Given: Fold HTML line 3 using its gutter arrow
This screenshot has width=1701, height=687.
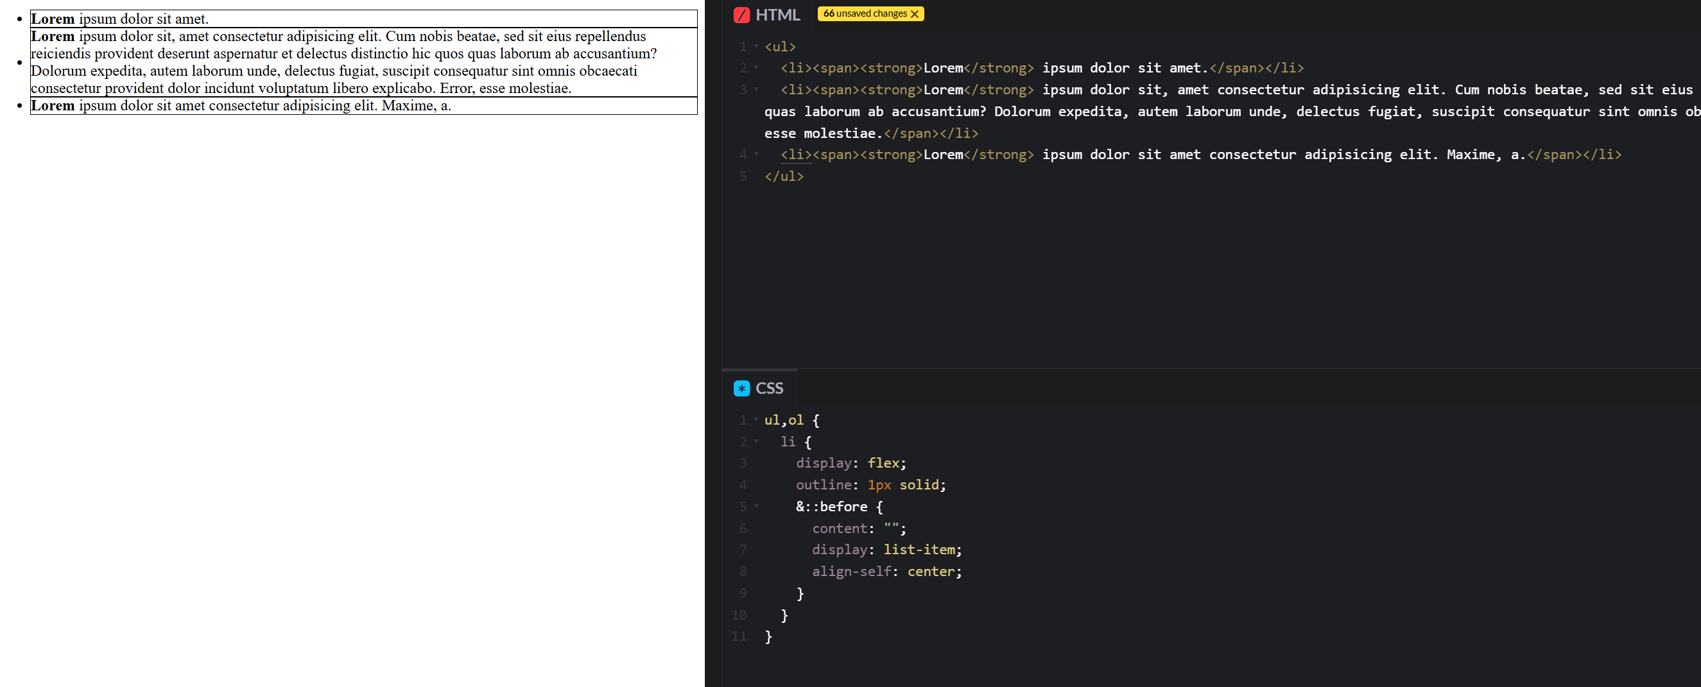Looking at the screenshot, I should pyautogui.click(x=756, y=90).
